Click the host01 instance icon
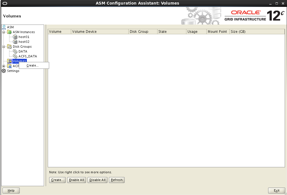Image resolution: width=287 pixels, height=195 pixels. pyautogui.click(x=15, y=37)
